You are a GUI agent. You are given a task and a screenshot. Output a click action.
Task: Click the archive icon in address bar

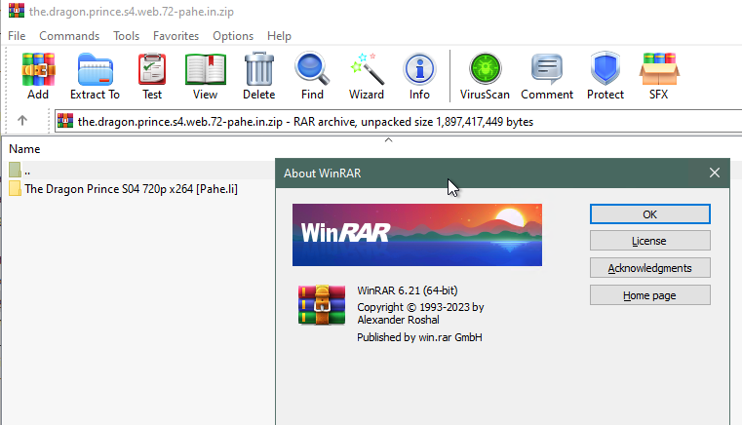[x=65, y=122]
